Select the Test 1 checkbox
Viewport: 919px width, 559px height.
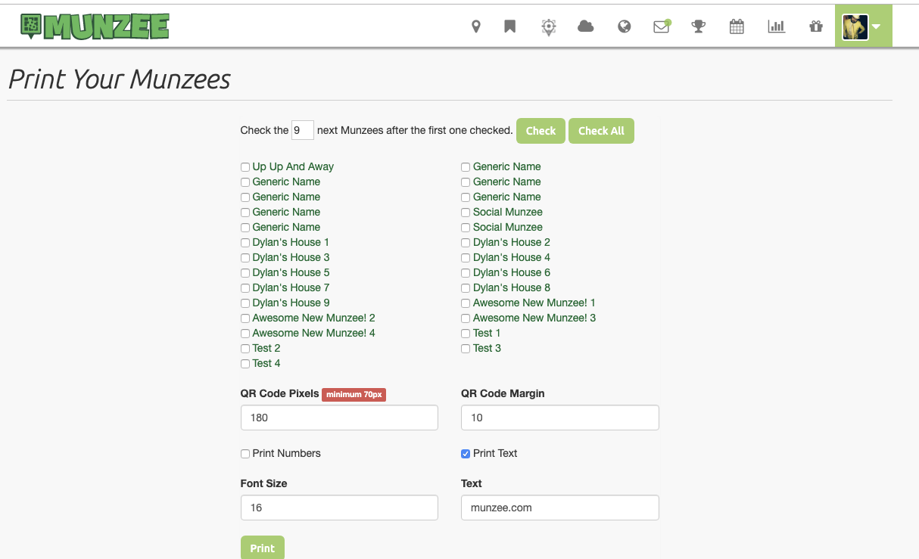466,334
